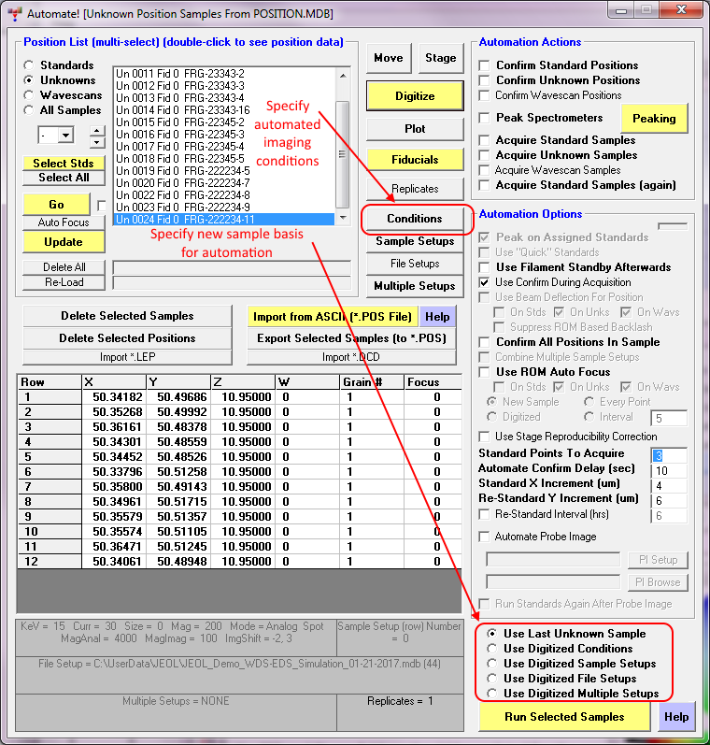
Task: Click the Automate! window title bar icon
Action: (x=14, y=13)
